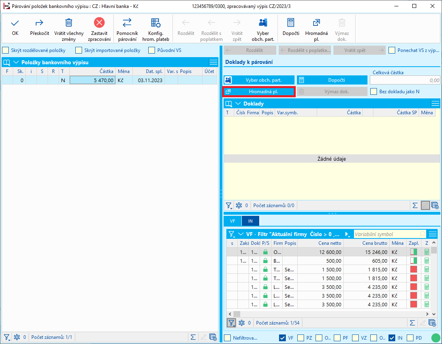Stop processing with Zastavit zpracování icon
Screen dimensions: 442x344
click(x=99, y=23)
